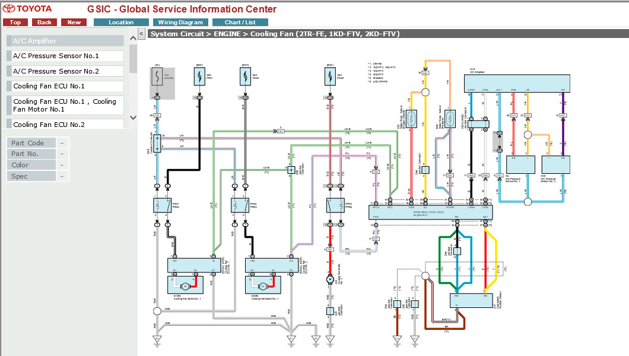Select A/C Amplifier in the parts list
The image size is (629, 356).
(65, 41)
